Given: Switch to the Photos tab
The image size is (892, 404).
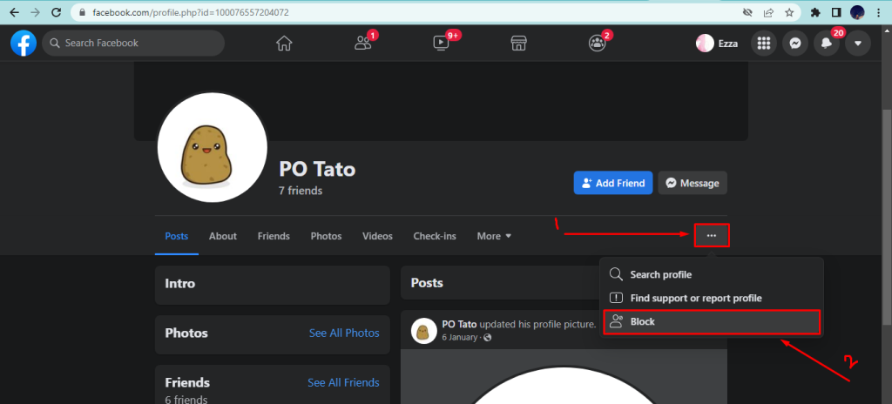Looking at the screenshot, I should pyautogui.click(x=326, y=236).
